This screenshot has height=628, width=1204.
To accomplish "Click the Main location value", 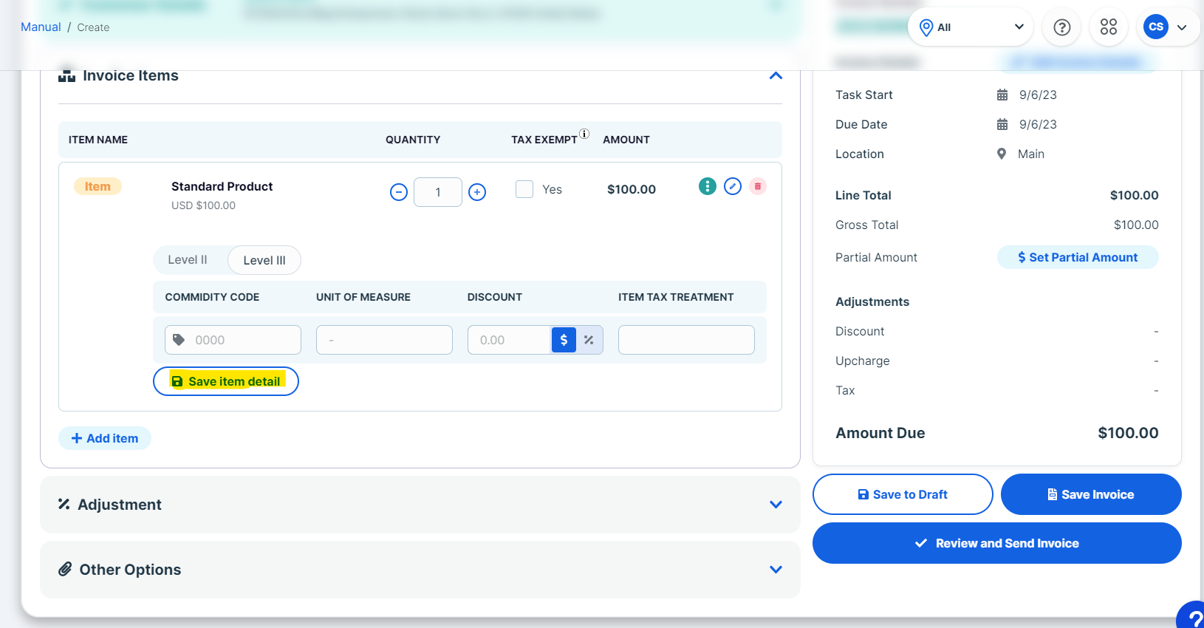I will coord(1031,154).
